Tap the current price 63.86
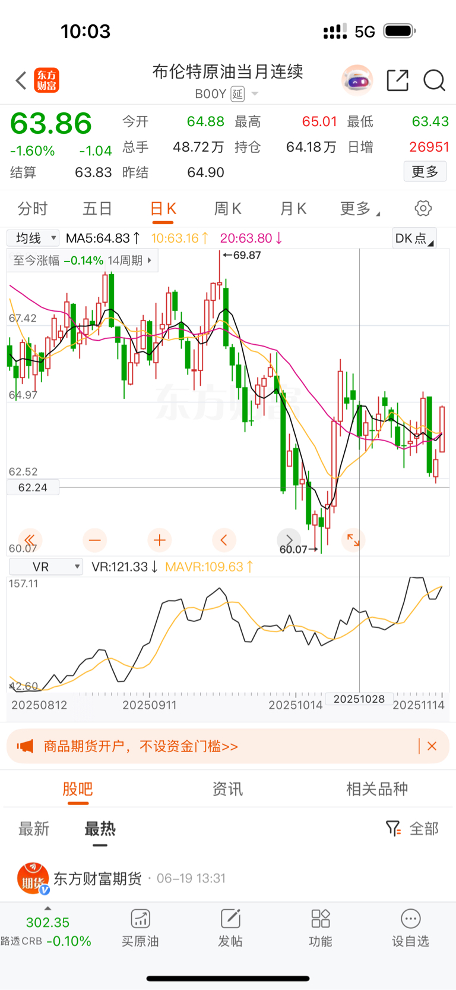The width and height of the screenshot is (456, 990). pos(51,124)
